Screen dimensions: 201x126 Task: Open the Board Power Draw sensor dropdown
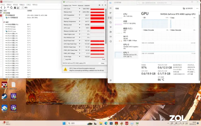(x=79, y=41)
